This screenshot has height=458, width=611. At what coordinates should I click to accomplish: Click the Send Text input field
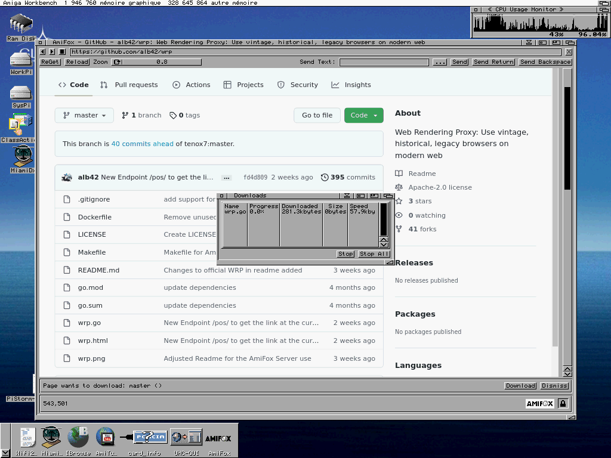384,62
